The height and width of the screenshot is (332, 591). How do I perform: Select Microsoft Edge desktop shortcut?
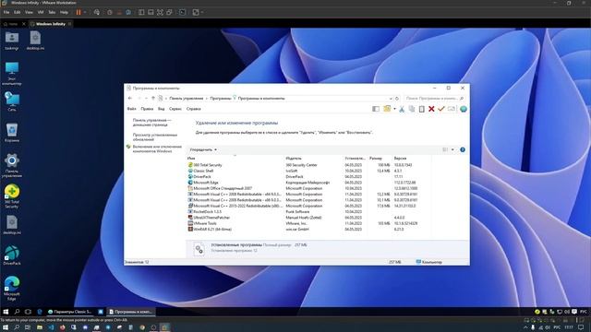click(12, 288)
